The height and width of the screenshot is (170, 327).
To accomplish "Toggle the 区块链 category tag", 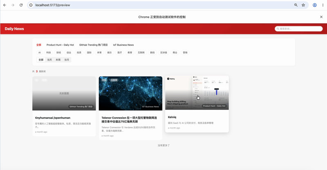I will (164, 52).
